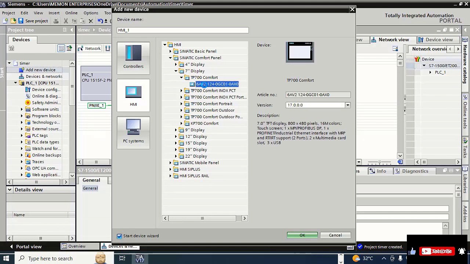Click the YouTube Subscribe overlay button
This screenshot has width=470, height=264.
point(437,251)
